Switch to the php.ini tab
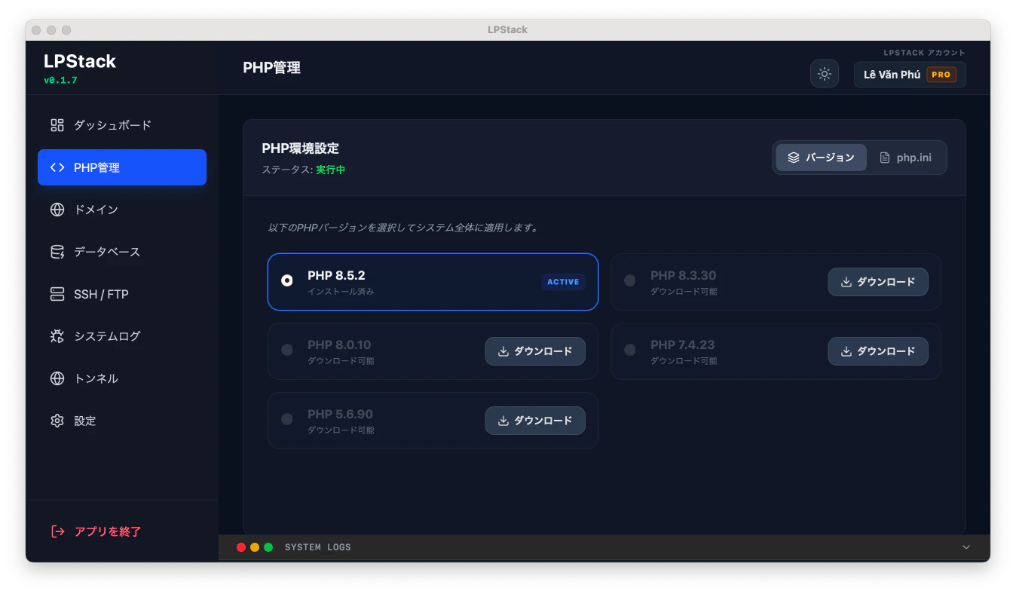Viewport: 1016px width, 594px height. click(907, 158)
